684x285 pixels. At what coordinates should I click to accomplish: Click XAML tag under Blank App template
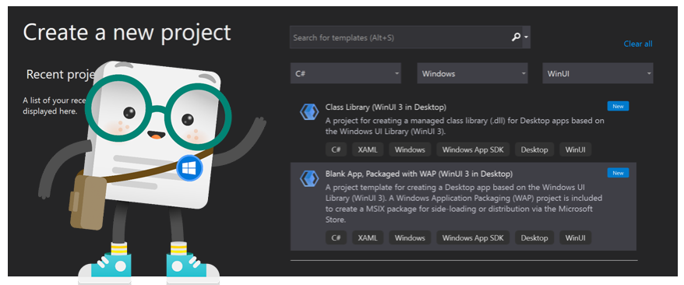pos(368,237)
